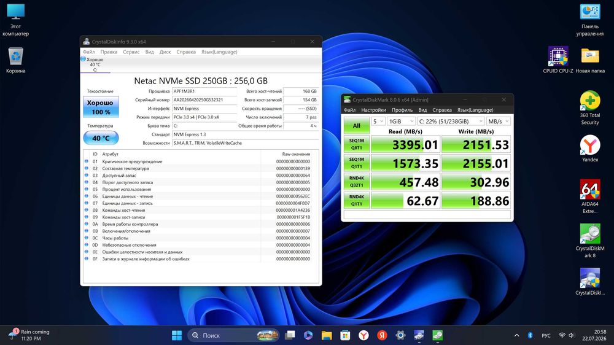Open test size dropdown showing 1GiB
614x345 pixels.
tap(401, 122)
